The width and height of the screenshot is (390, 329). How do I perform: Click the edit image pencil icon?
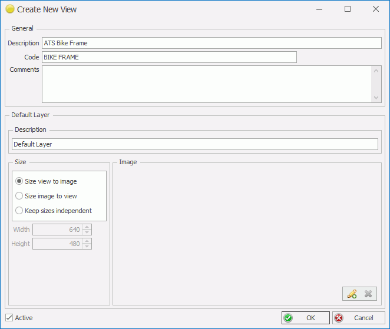tap(352, 294)
